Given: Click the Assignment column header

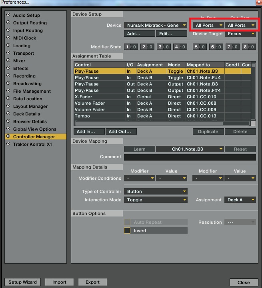Looking at the screenshot, I should click(152, 65).
